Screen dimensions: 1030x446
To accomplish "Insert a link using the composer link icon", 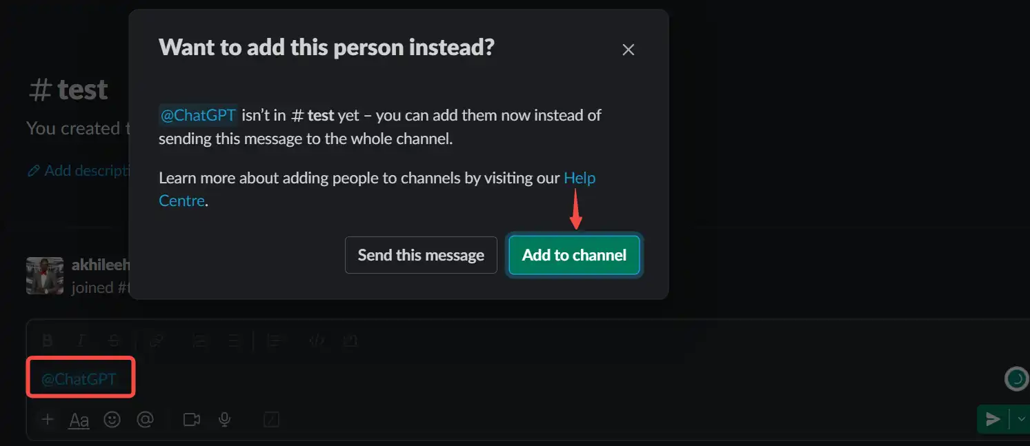I will point(157,340).
